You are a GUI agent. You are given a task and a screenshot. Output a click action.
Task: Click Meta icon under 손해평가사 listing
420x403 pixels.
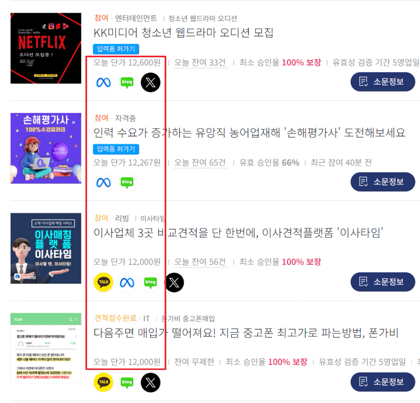[x=103, y=183]
